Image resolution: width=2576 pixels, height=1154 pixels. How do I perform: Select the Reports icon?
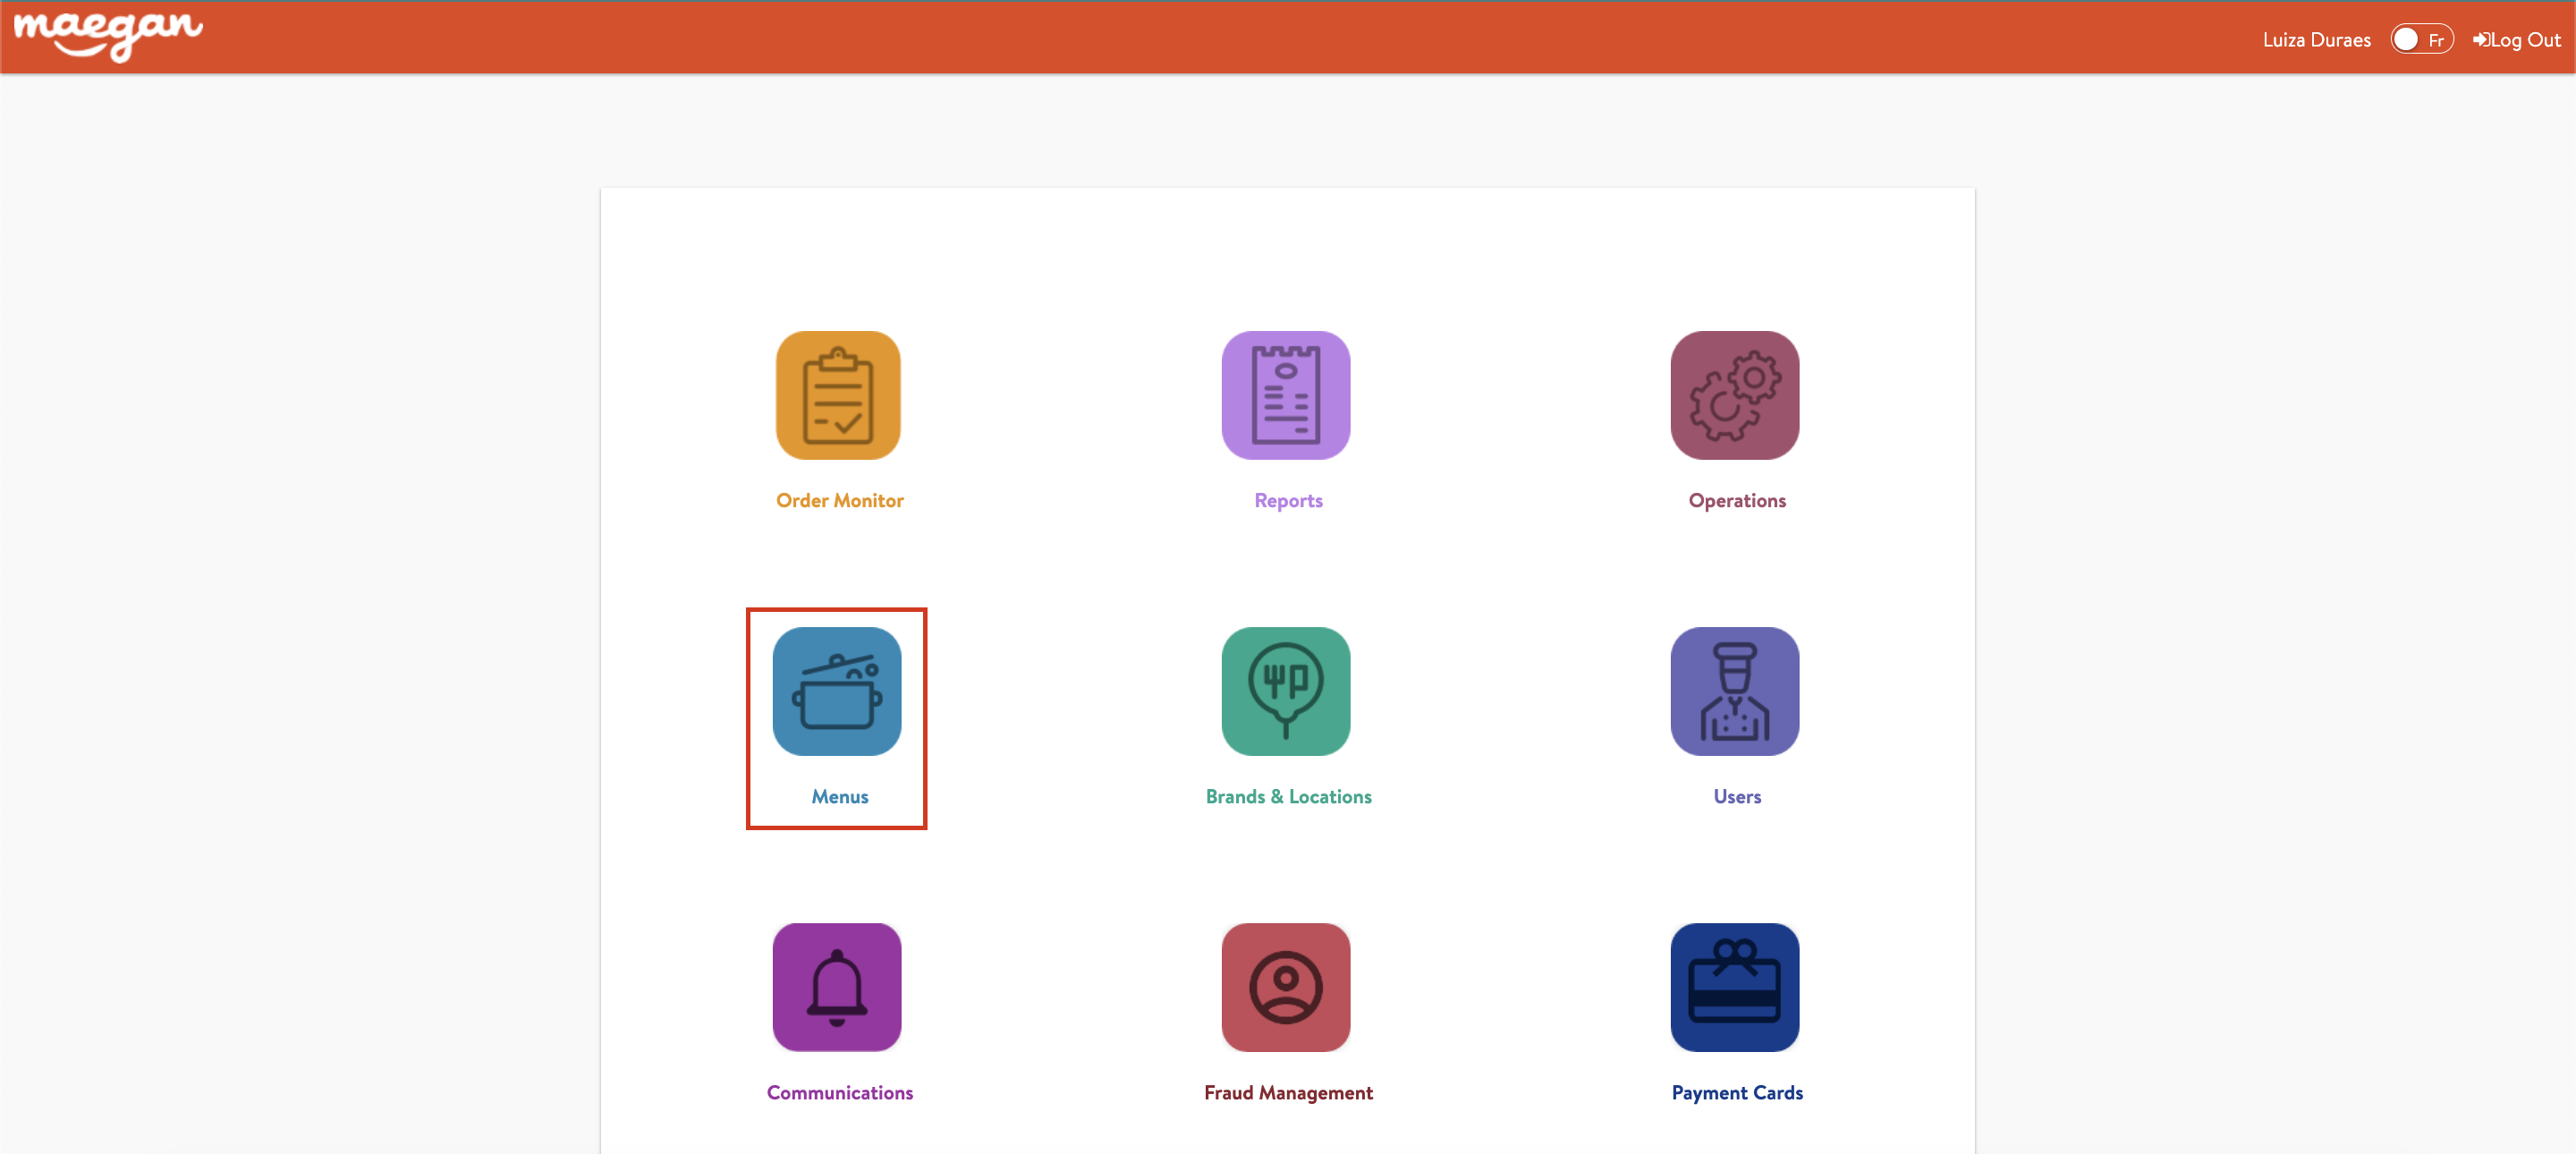pos(1286,395)
